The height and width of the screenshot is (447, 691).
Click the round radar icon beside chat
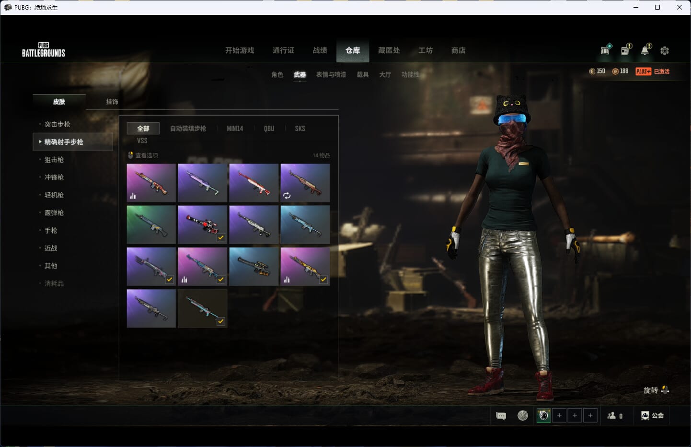(x=523, y=415)
